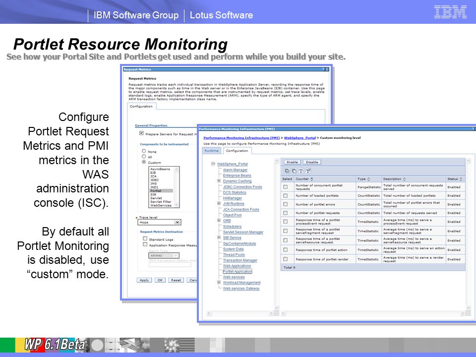Open help icon in Request Metrics title bar
Viewport: 476px width, 357px height.
click(323, 69)
